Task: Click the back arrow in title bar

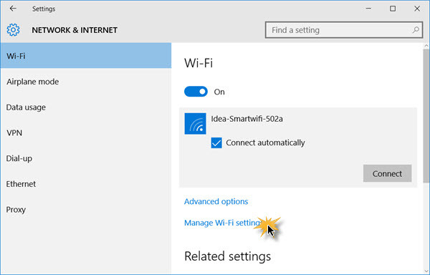Action: [x=13, y=9]
